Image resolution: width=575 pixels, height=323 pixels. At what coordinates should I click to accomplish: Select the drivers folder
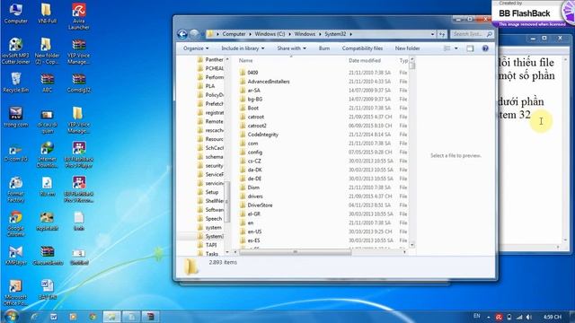255,196
